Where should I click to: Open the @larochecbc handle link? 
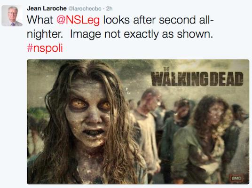(85, 8)
